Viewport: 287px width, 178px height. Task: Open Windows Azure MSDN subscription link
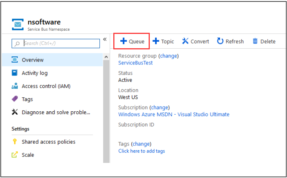pyautogui.click(x=174, y=114)
